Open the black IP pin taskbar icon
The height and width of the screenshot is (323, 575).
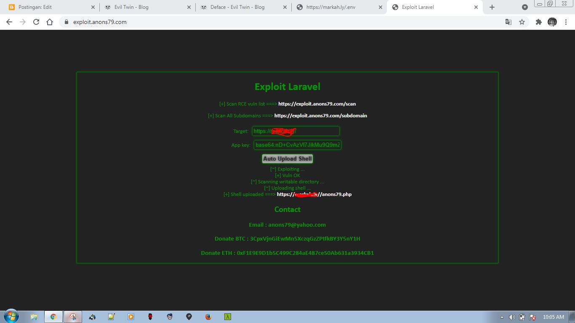pyautogui.click(x=189, y=317)
